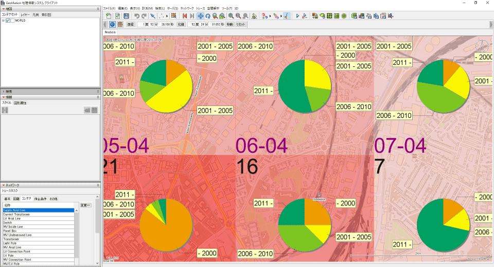Open the 停止条件 tab
This screenshot has height=267, width=494.
[x=40, y=199]
